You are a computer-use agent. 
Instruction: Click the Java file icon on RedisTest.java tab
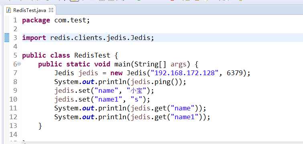click(8, 10)
